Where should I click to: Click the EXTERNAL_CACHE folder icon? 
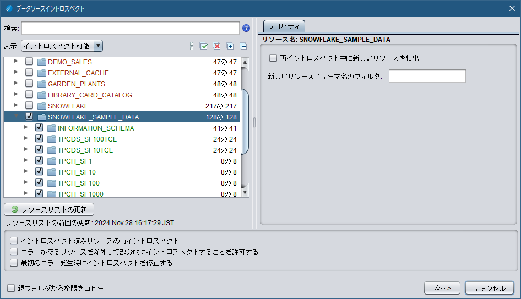pos(42,73)
